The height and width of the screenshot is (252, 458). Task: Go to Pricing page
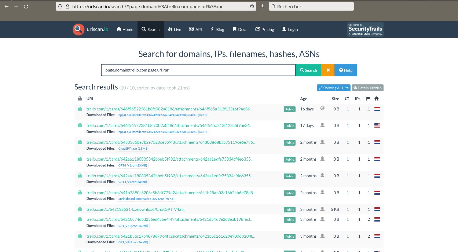click(x=264, y=30)
